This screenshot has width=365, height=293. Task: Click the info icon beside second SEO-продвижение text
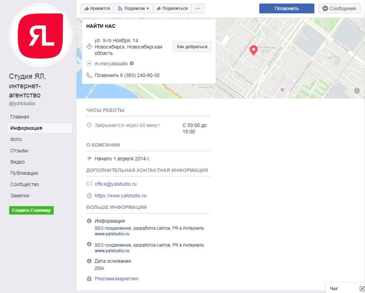point(89,244)
